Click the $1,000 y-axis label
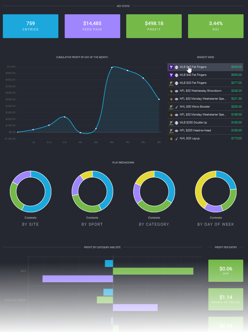Screen dimensions: 248x332 (x=11, y=67)
